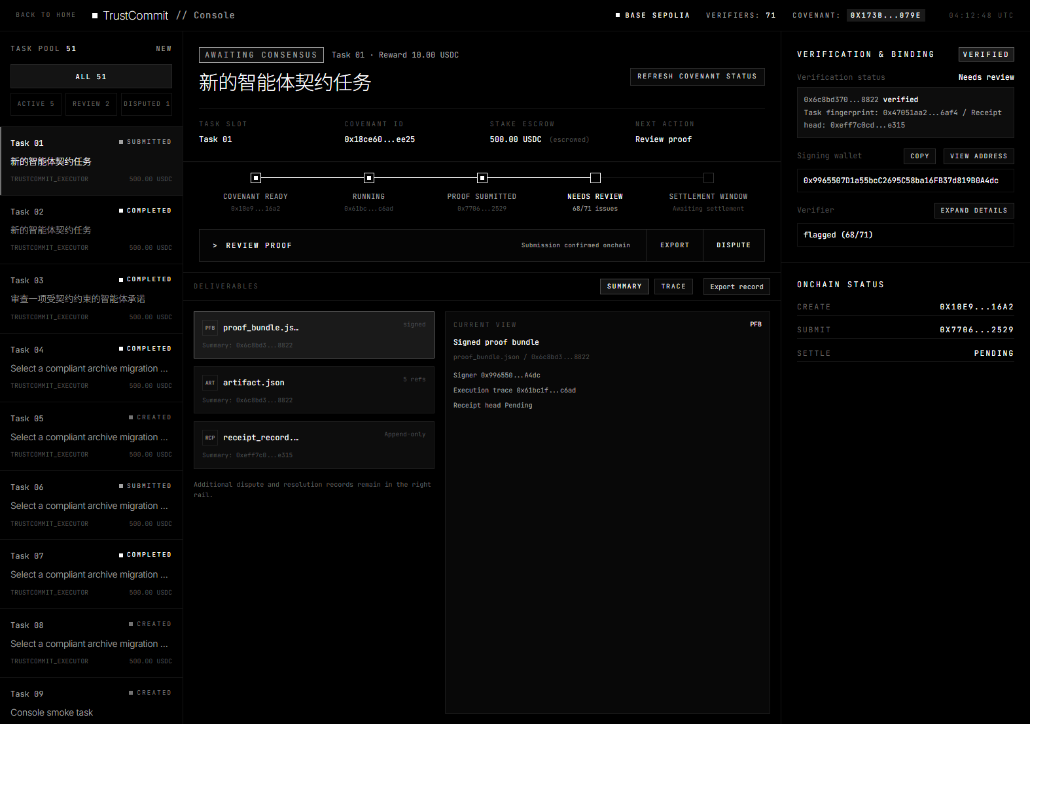
Task: Click Execution trace 0x61bc1f...c6ad line
Action: click(514, 391)
